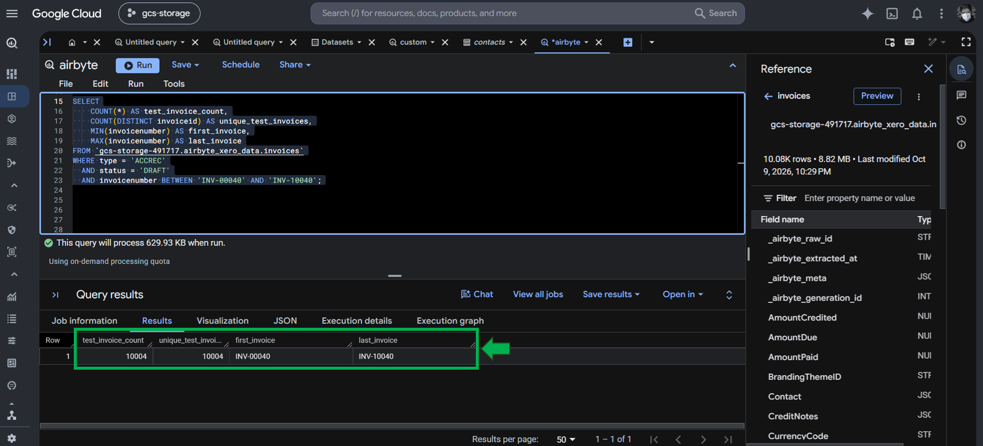
Task: Switch to the contacts tab
Action: pyautogui.click(x=489, y=42)
